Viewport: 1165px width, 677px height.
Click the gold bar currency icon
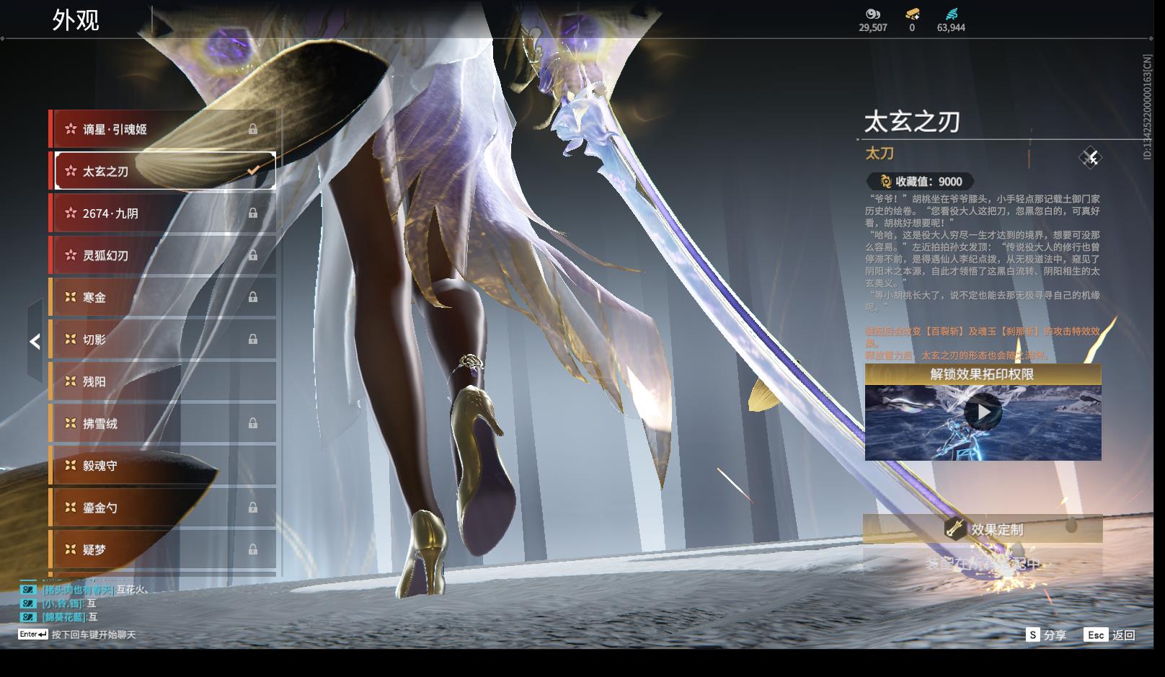[x=912, y=14]
